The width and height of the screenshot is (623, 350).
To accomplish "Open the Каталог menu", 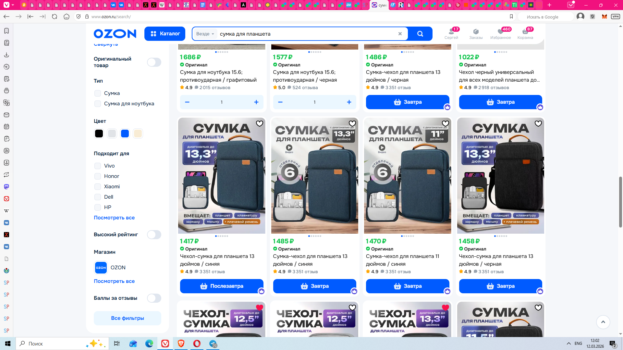I will [165, 34].
